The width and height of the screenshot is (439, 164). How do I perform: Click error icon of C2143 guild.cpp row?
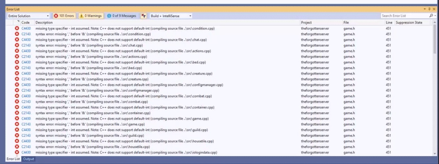(17, 135)
